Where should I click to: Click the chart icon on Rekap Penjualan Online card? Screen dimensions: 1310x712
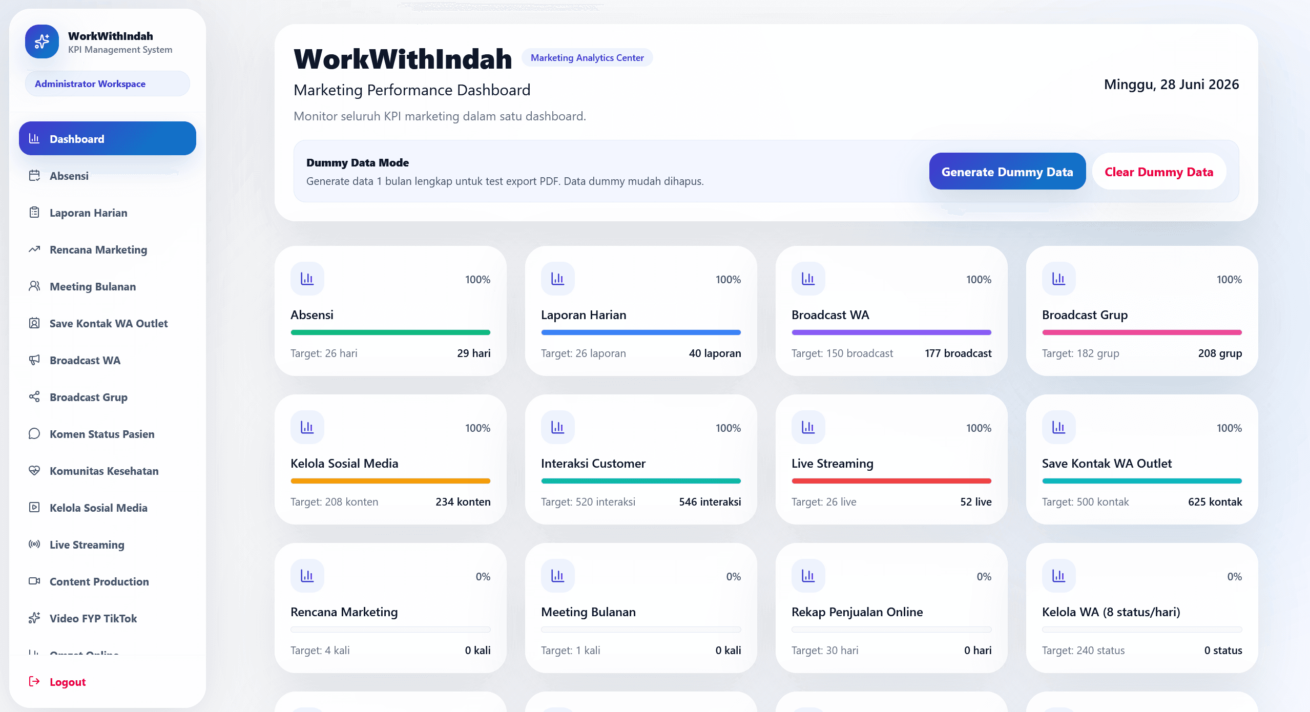click(808, 576)
